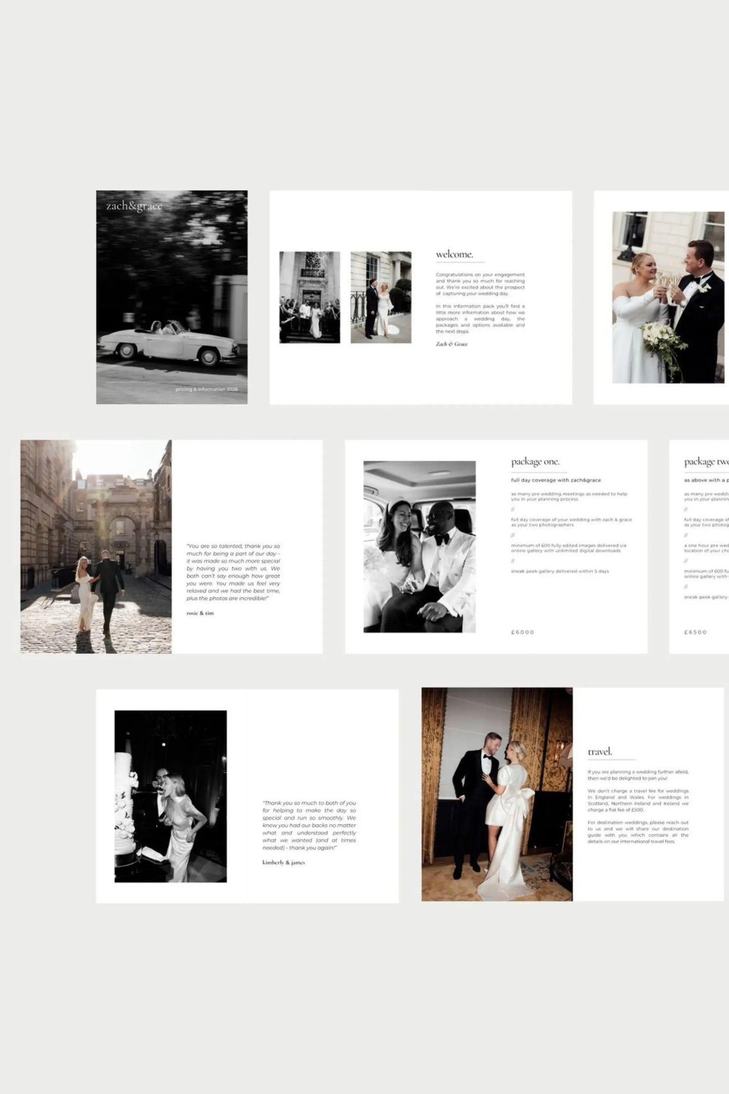Screen dimensions: 729x1094
Task: Select the couple standing by railing photo
Action: pos(381,297)
